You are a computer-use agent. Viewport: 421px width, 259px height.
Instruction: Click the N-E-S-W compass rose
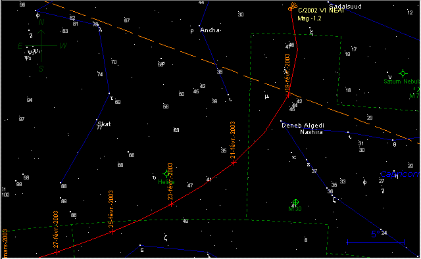point(41,45)
